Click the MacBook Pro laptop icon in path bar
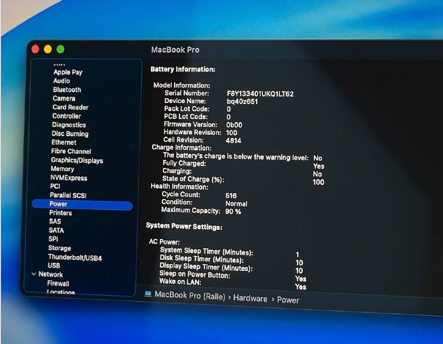Screen dimensions: 443x344 [x=148, y=294]
